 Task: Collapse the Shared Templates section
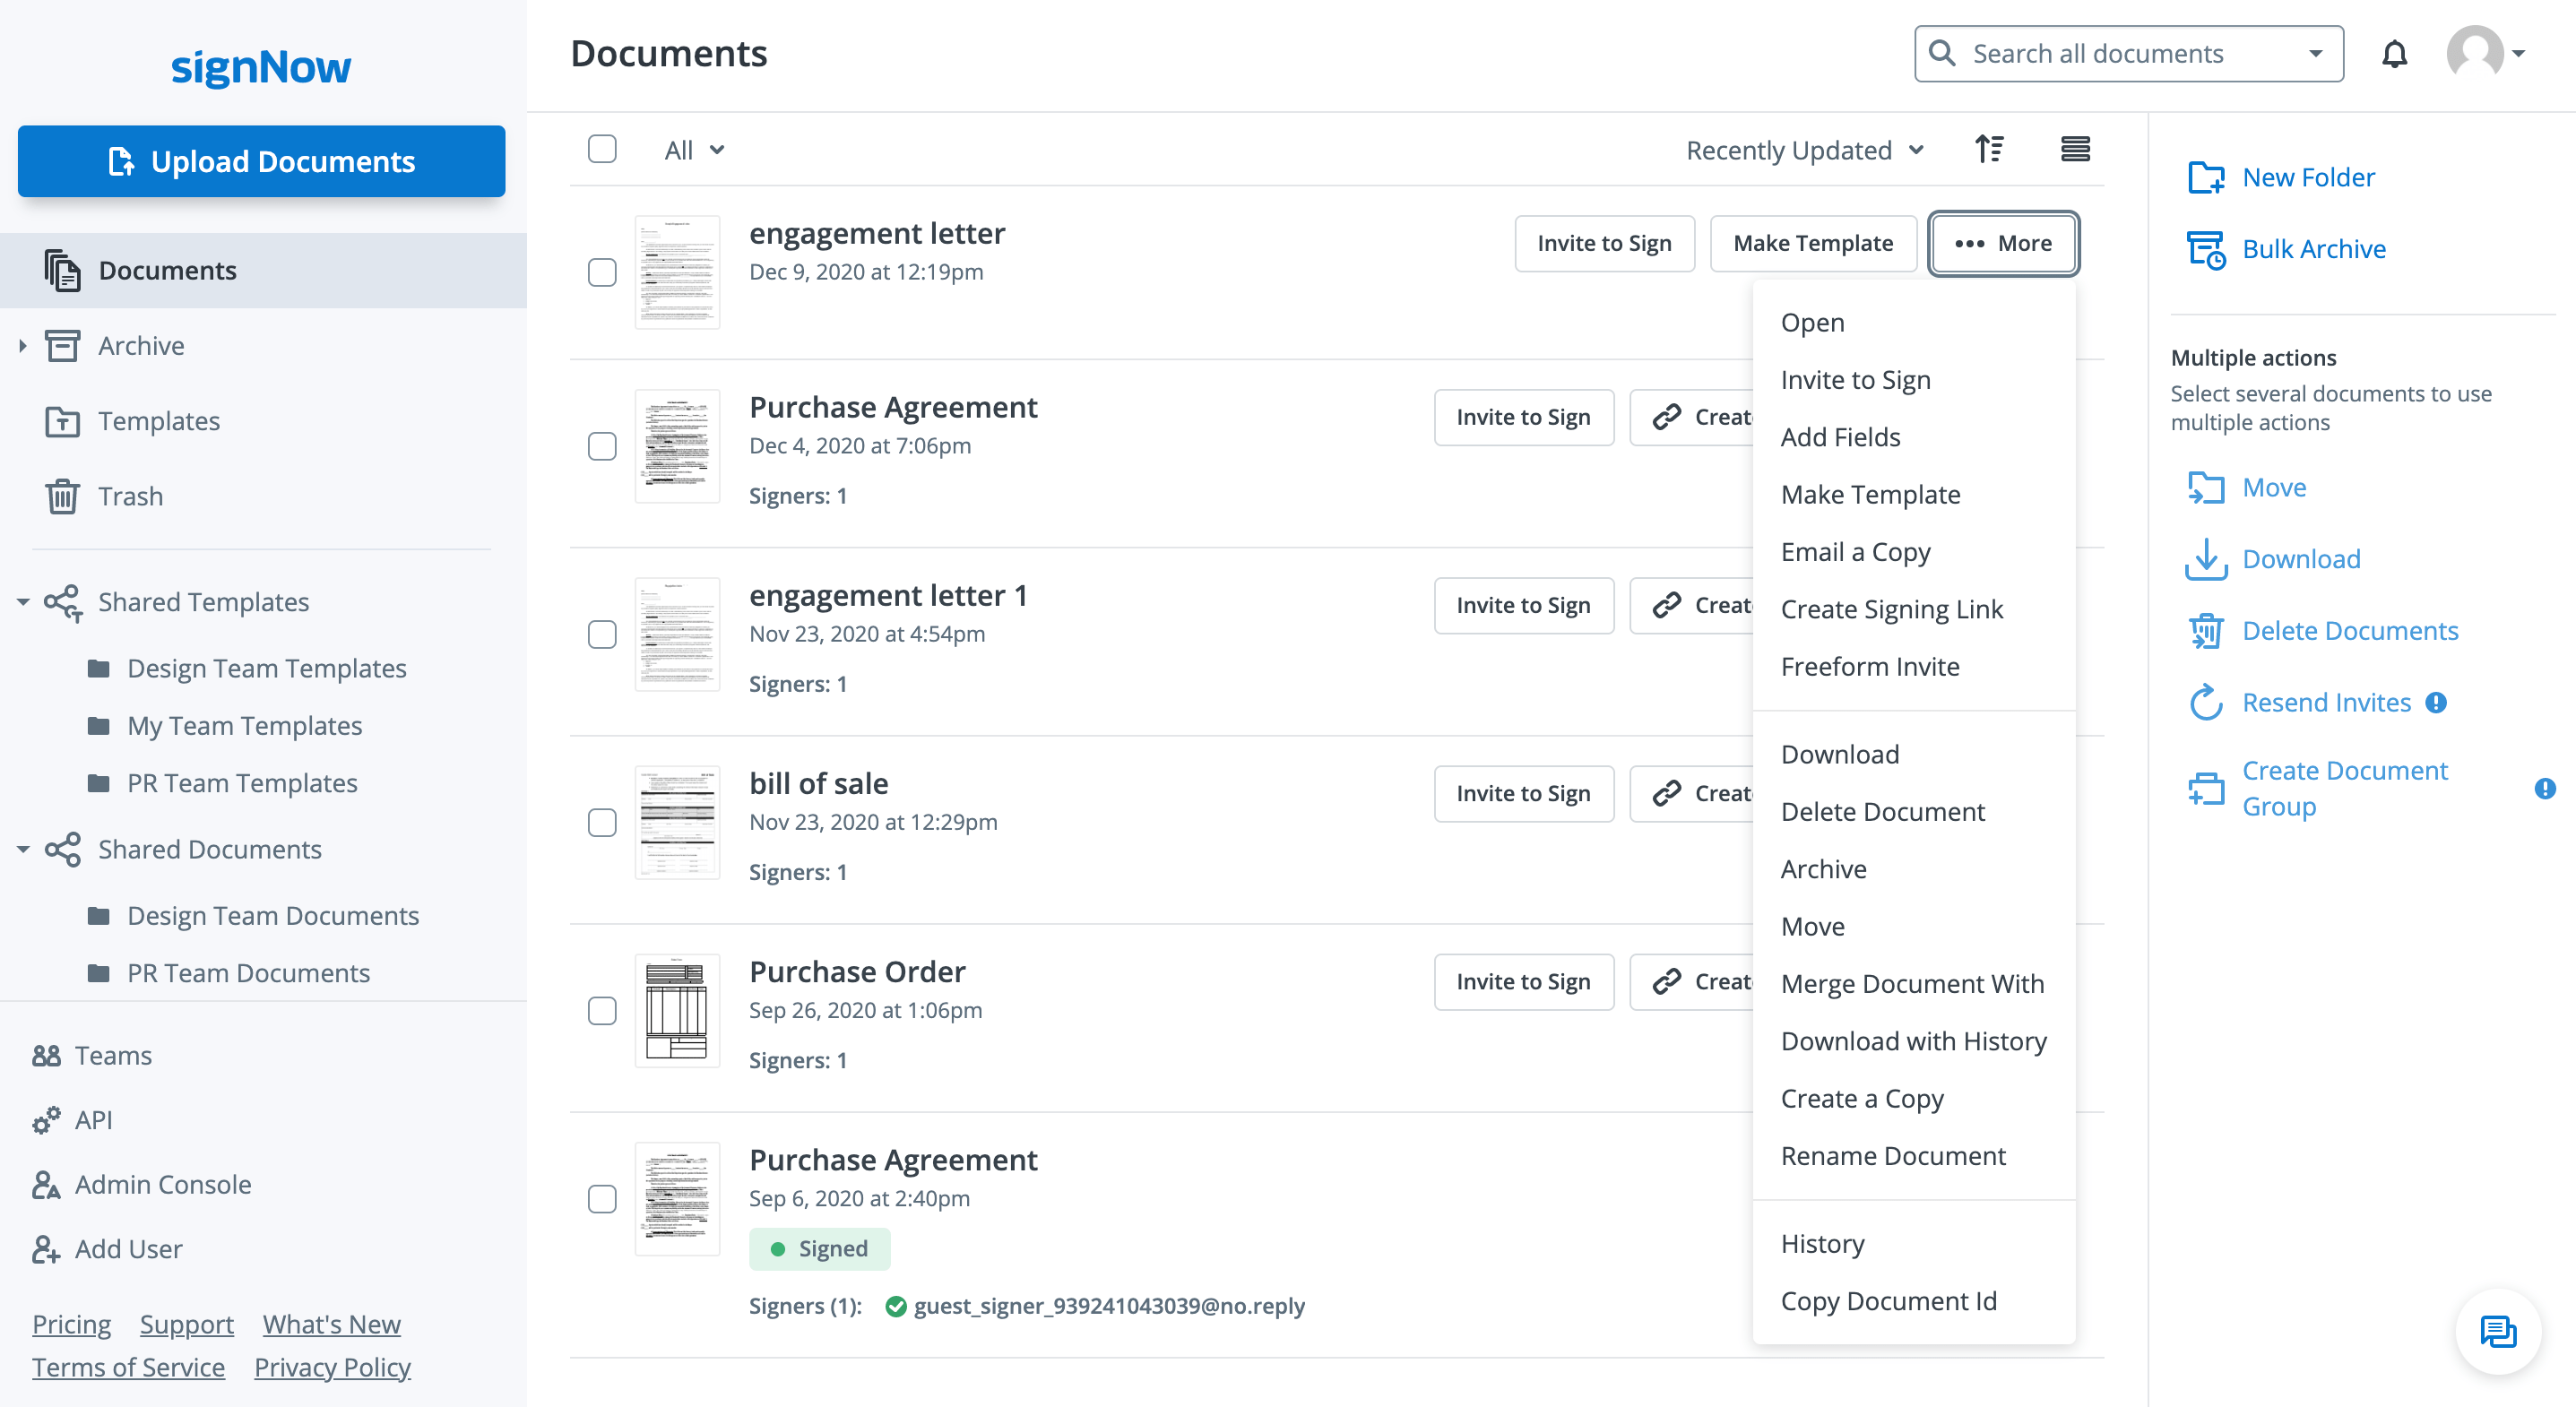pos(23,602)
